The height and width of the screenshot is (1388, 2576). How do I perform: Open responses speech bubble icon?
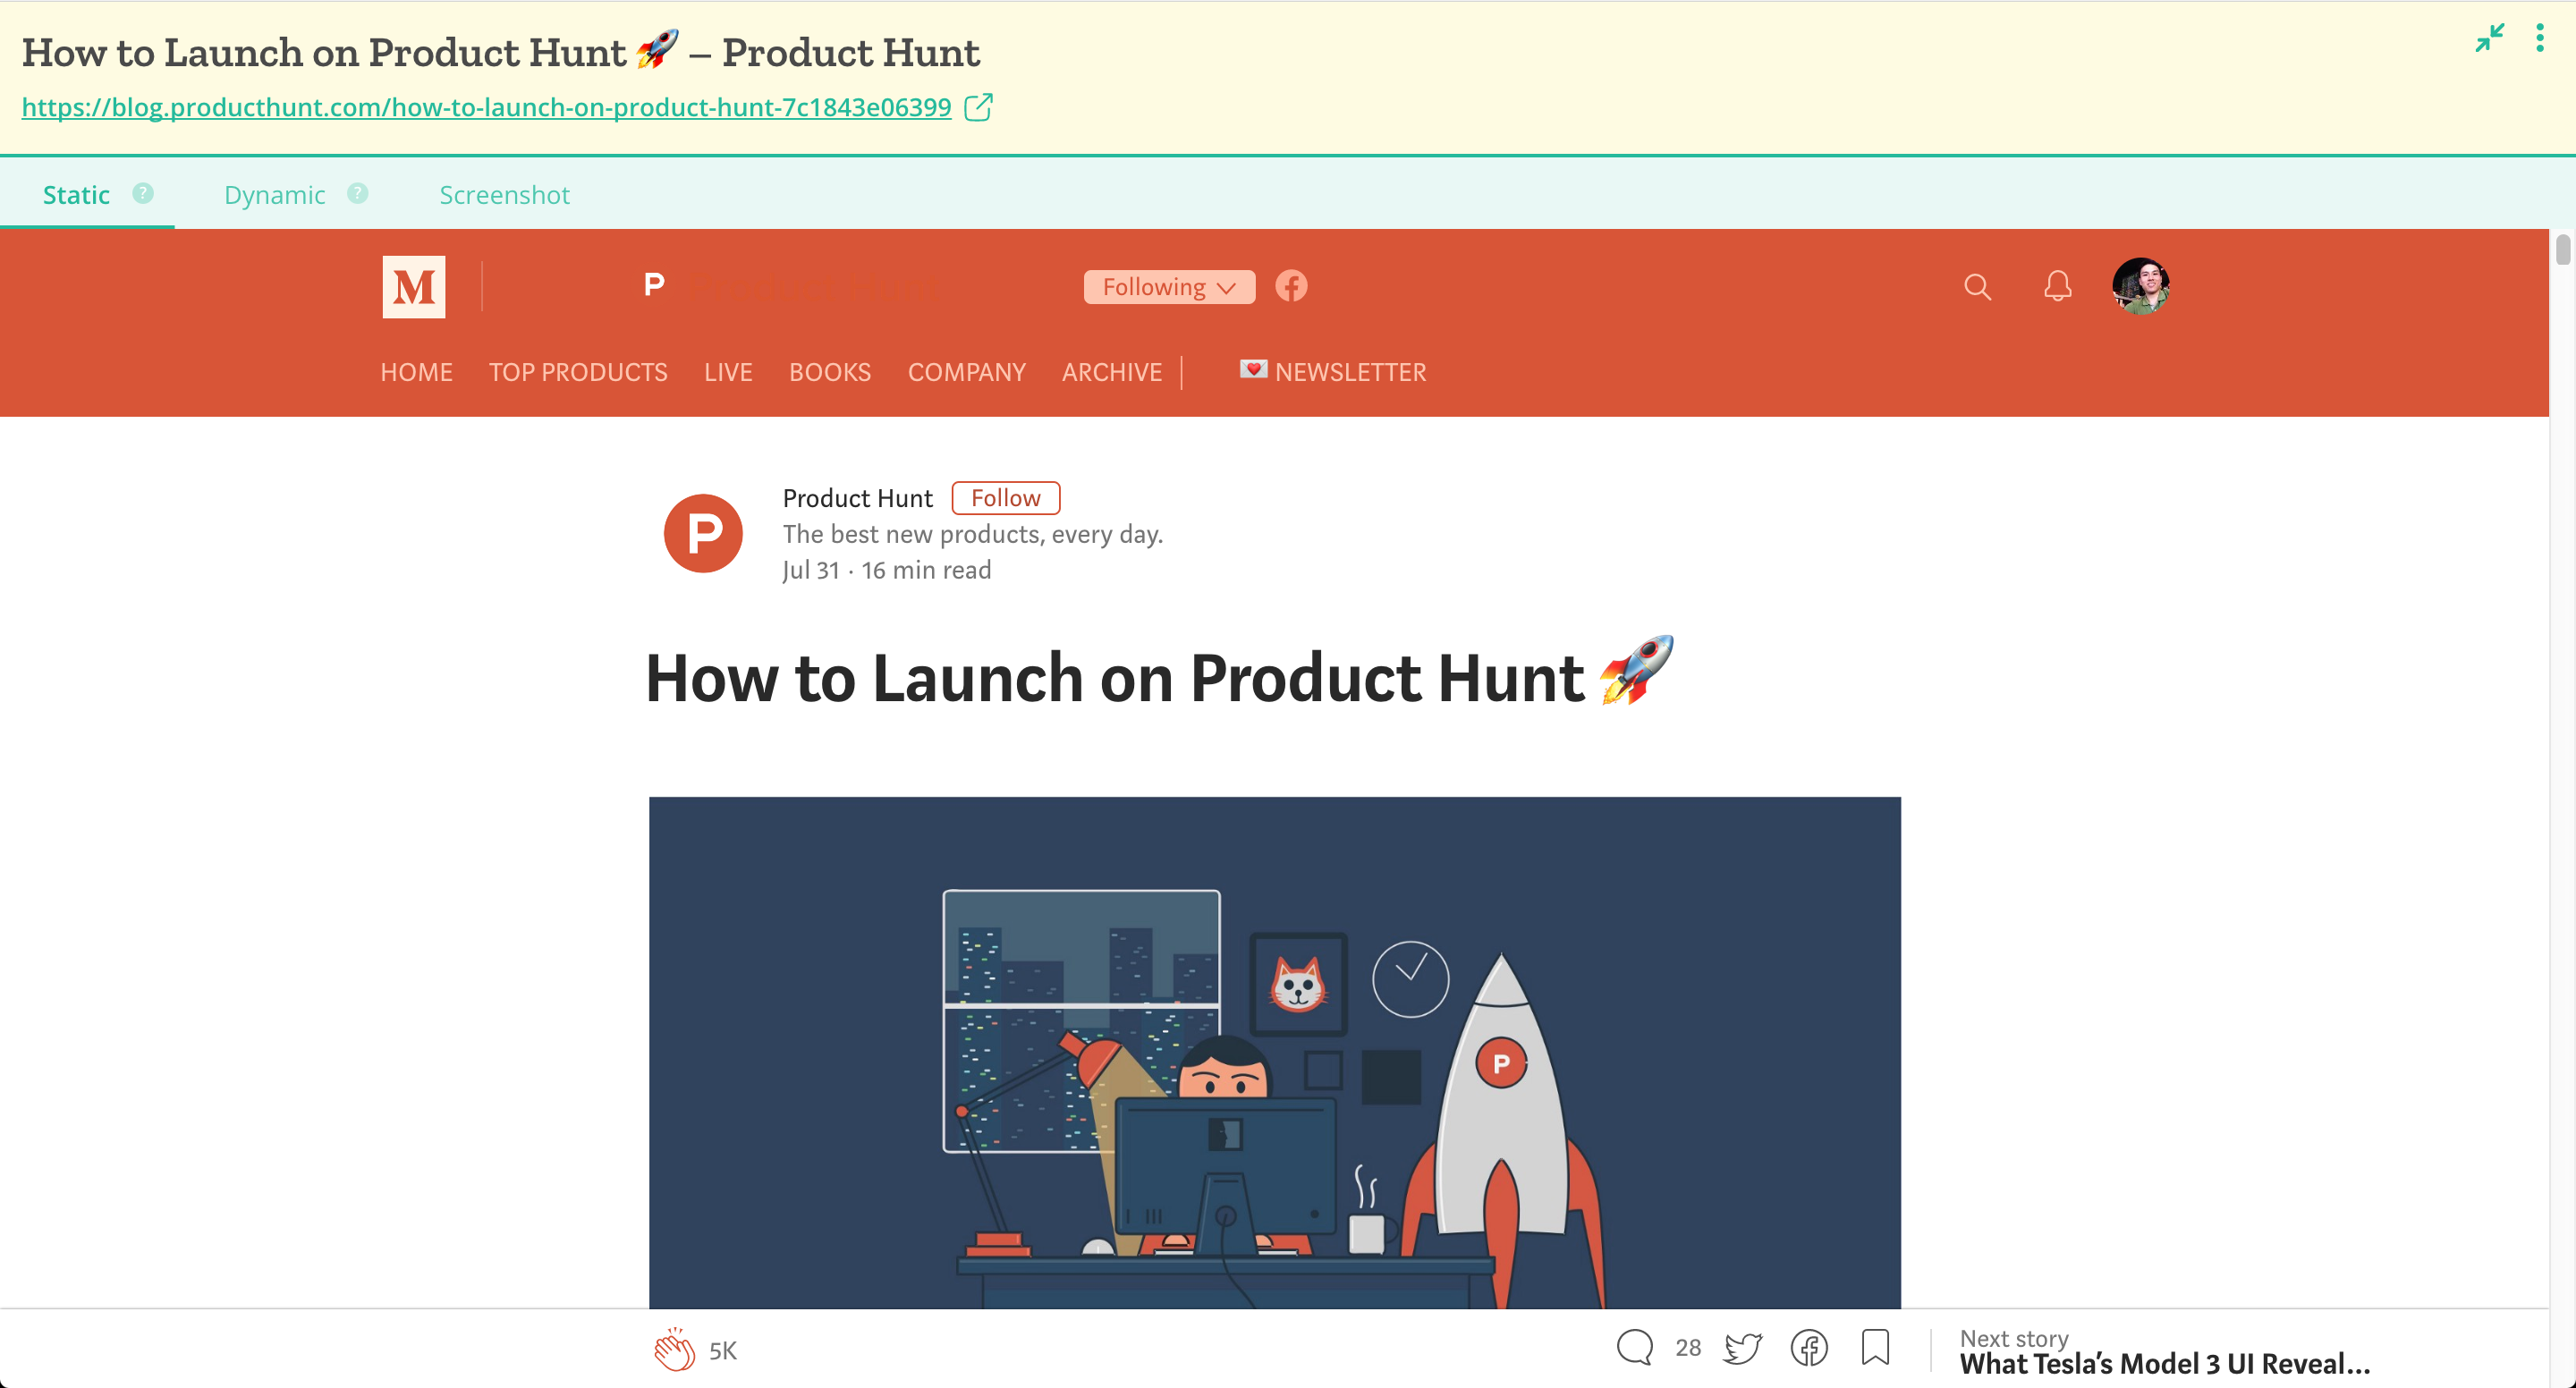coord(1634,1347)
